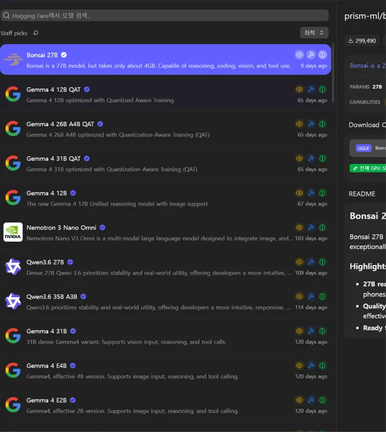Click the README heading
386x432 pixels.
(x=362, y=194)
